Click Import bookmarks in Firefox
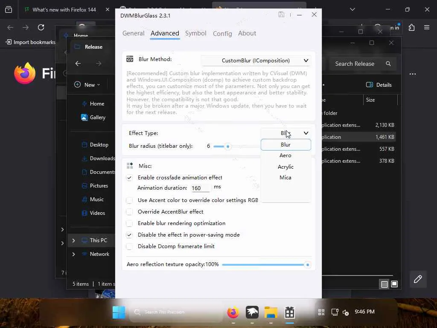The height and width of the screenshot is (328, 437). [x=31, y=42]
